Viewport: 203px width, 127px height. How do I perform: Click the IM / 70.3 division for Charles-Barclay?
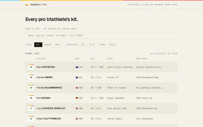click(96, 108)
